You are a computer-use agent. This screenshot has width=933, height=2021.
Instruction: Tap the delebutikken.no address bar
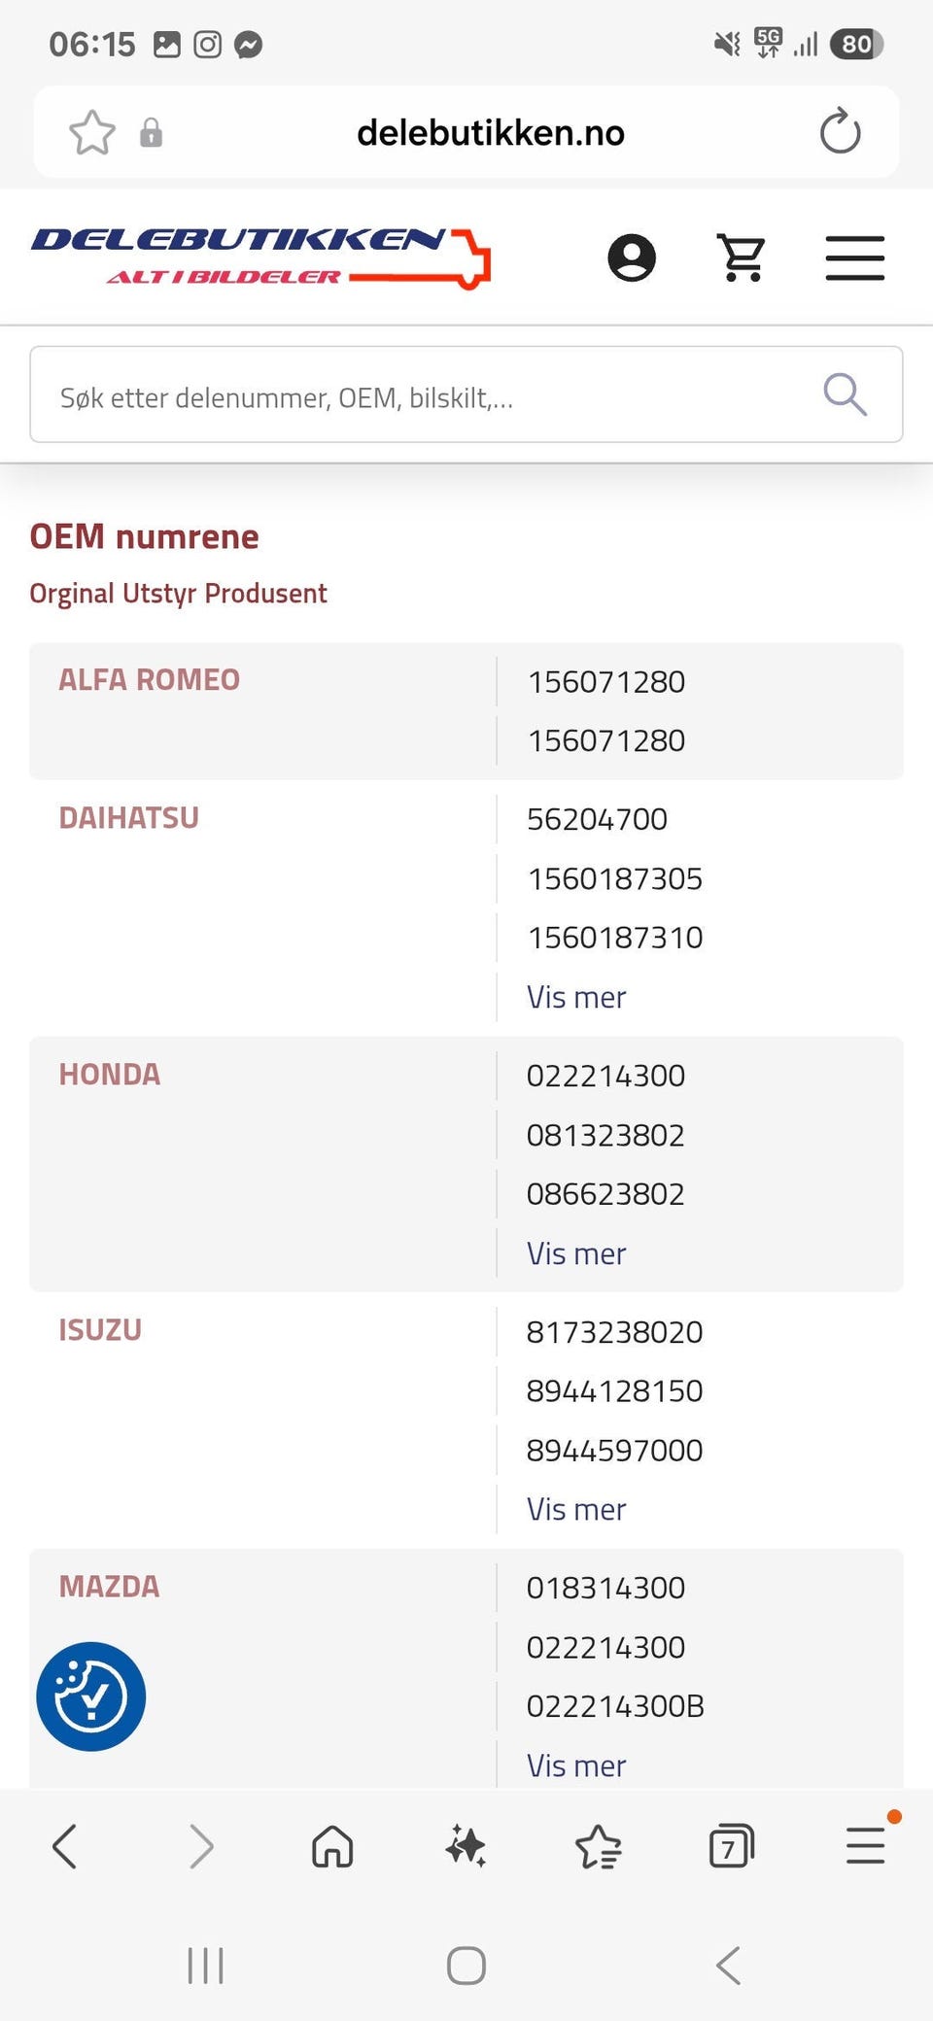tap(490, 132)
